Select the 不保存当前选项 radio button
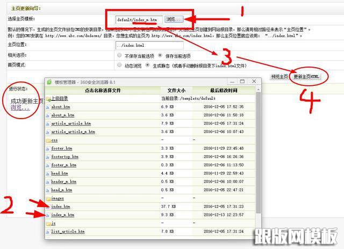The width and height of the screenshot is (344, 249). [119, 55]
